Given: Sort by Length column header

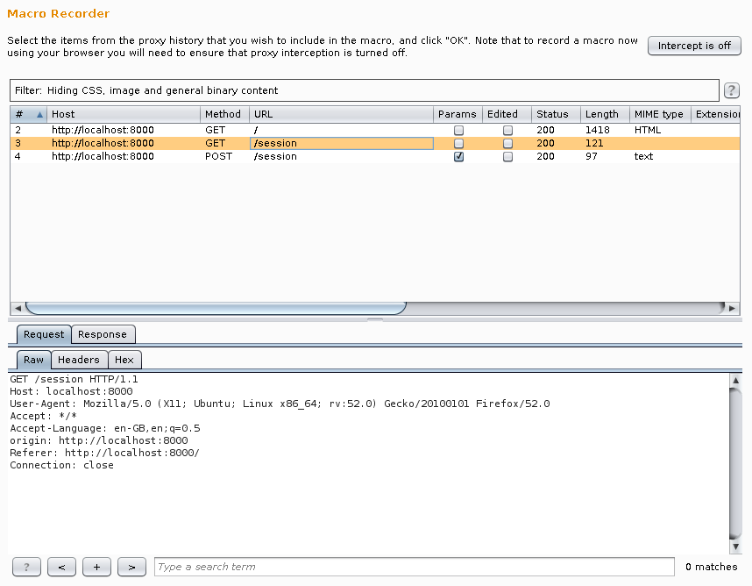Looking at the screenshot, I should (605, 114).
